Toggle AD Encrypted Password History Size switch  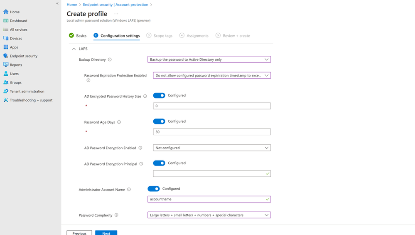(159, 96)
